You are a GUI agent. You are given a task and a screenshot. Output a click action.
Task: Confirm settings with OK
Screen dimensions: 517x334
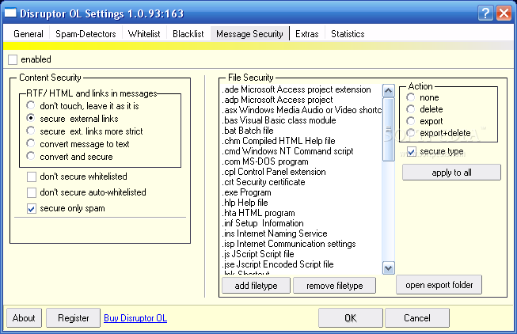point(351,318)
